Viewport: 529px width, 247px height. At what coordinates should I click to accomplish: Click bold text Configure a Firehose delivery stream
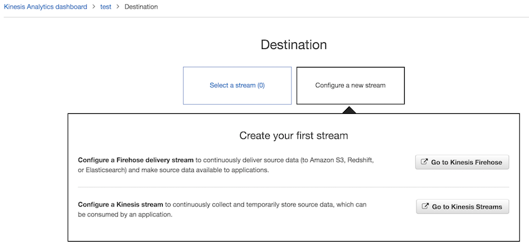(136, 160)
